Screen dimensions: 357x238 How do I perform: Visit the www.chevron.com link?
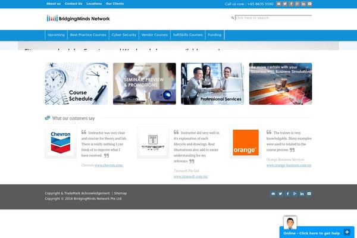tap(109, 165)
